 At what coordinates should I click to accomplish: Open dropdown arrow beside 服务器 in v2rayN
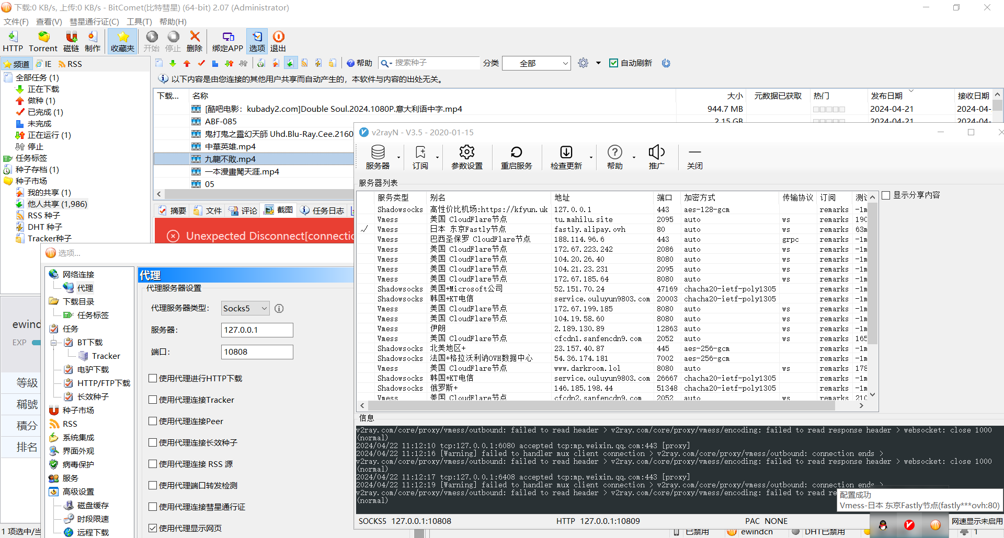[x=398, y=158]
